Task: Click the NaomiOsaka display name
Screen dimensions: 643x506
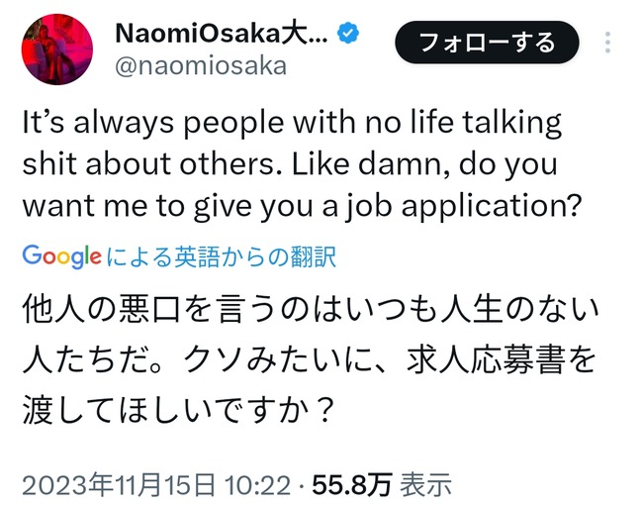Action: [x=221, y=35]
